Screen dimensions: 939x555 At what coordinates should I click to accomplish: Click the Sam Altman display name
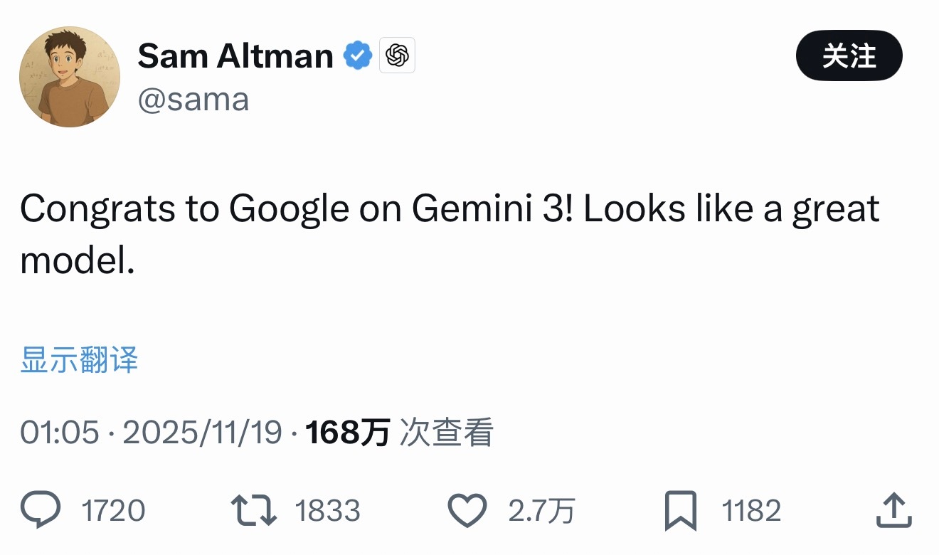[x=235, y=55]
